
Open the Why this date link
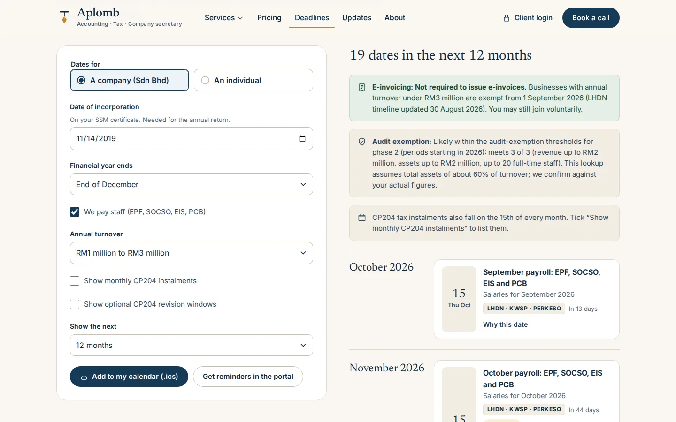pyautogui.click(x=506, y=324)
